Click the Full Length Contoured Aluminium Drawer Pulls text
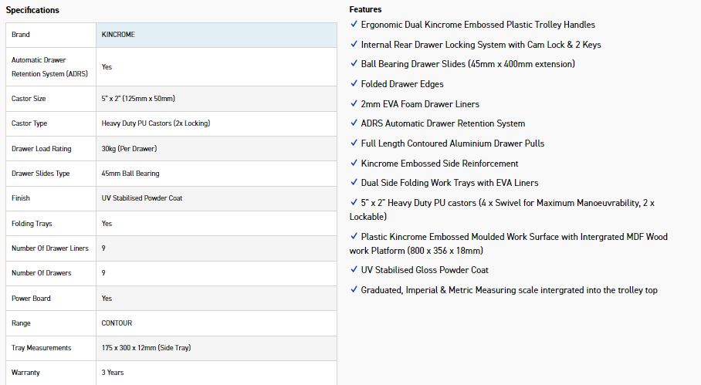Image resolution: width=701 pixels, height=385 pixels. pos(452,144)
